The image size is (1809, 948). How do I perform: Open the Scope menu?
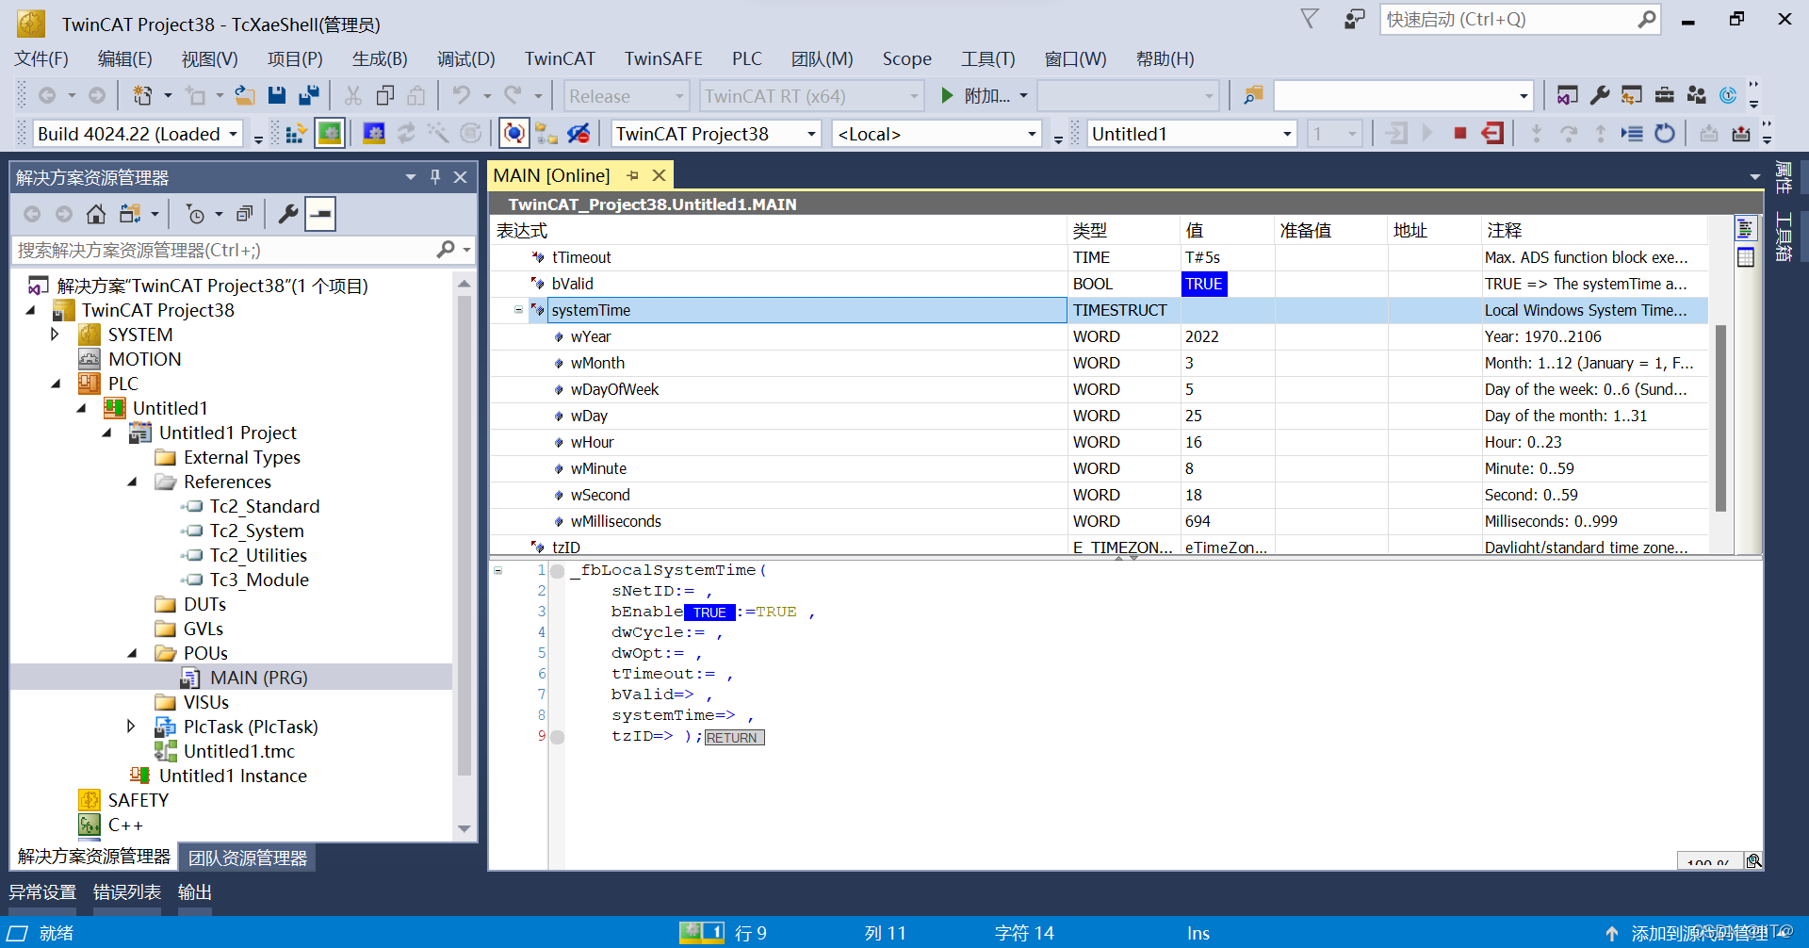(x=906, y=58)
